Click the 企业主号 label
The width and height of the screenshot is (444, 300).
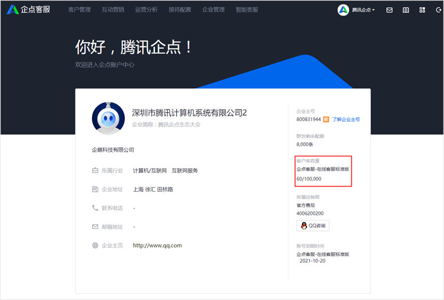[306, 111]
